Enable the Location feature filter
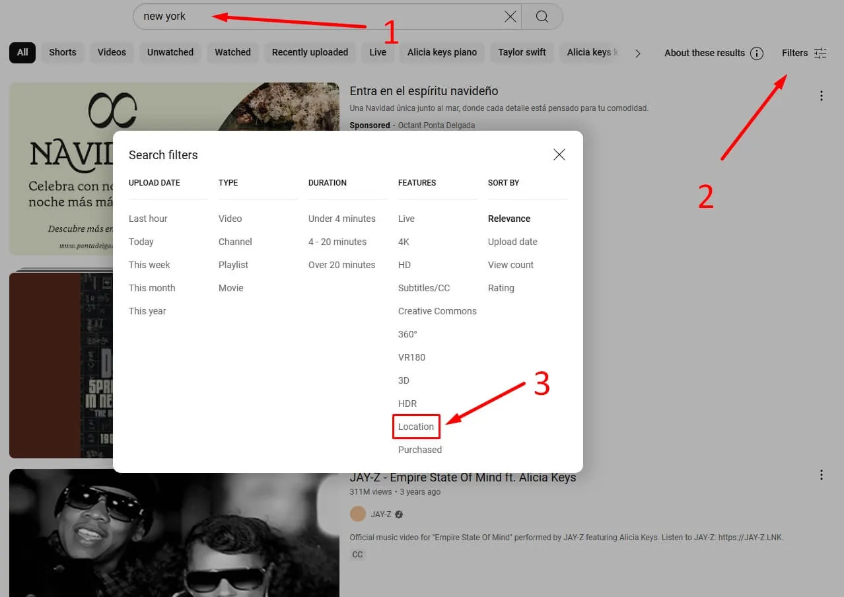This screenshot has height=597, width=844. [416, 427]
